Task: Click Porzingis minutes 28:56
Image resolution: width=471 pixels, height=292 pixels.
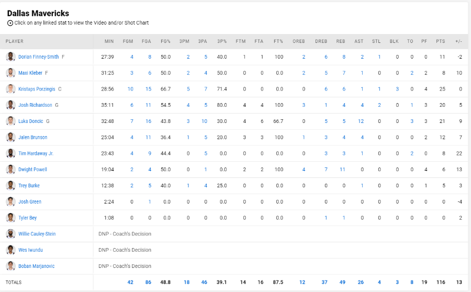Action: 107,89
